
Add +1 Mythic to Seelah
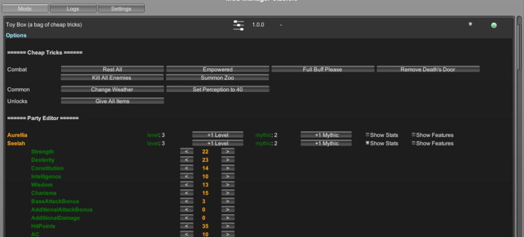[326, 143]
